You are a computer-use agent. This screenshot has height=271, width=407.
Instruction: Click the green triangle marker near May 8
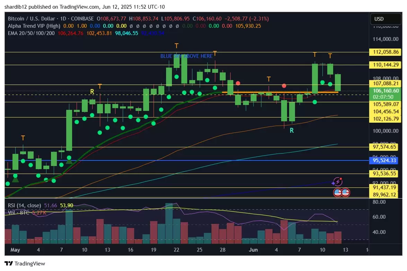click(69, 161)
